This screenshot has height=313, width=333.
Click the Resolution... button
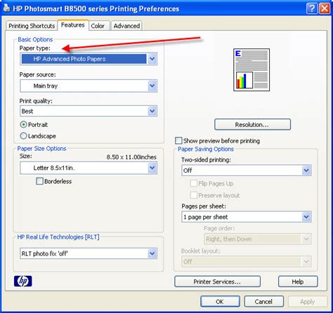252,125
